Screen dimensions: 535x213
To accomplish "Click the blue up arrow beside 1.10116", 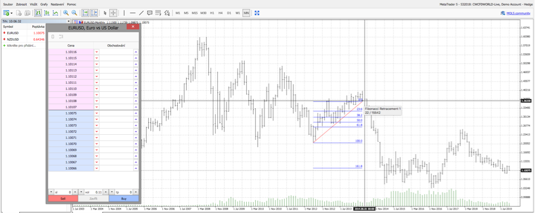I will tap(136, 52).
